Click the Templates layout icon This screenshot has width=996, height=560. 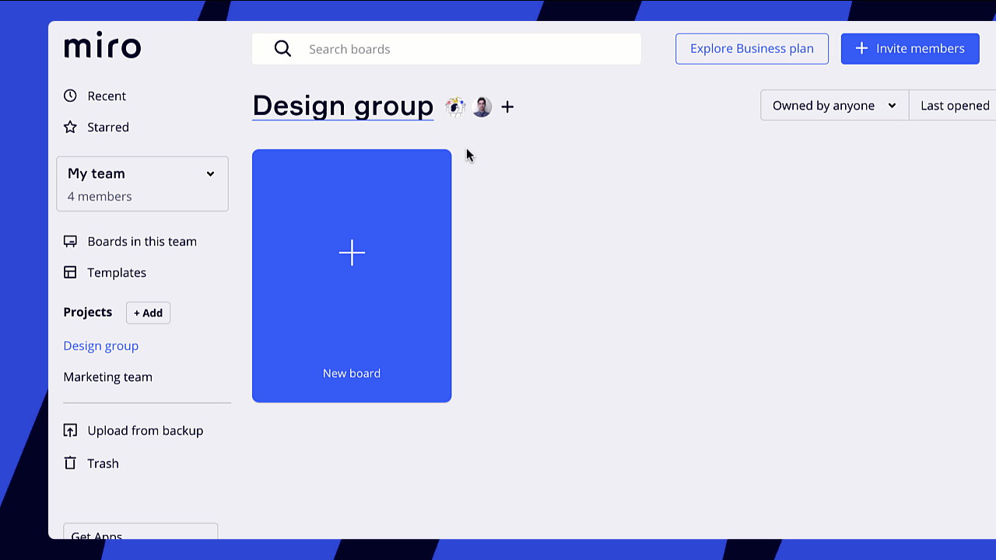(70, 272)
